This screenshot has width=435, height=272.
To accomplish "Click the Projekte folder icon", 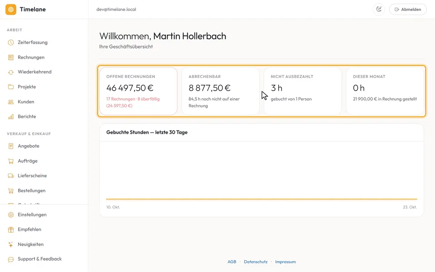I will point(11,87).
